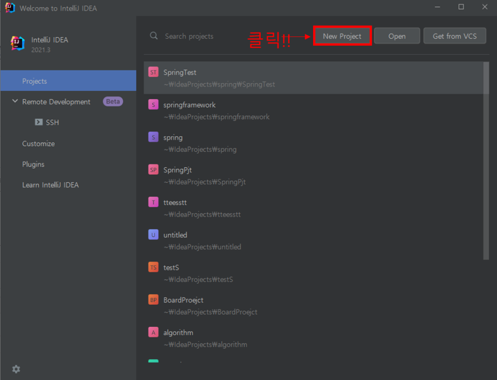Click the untitled project's blue U icon
The image size is (497, 380).
153,235
